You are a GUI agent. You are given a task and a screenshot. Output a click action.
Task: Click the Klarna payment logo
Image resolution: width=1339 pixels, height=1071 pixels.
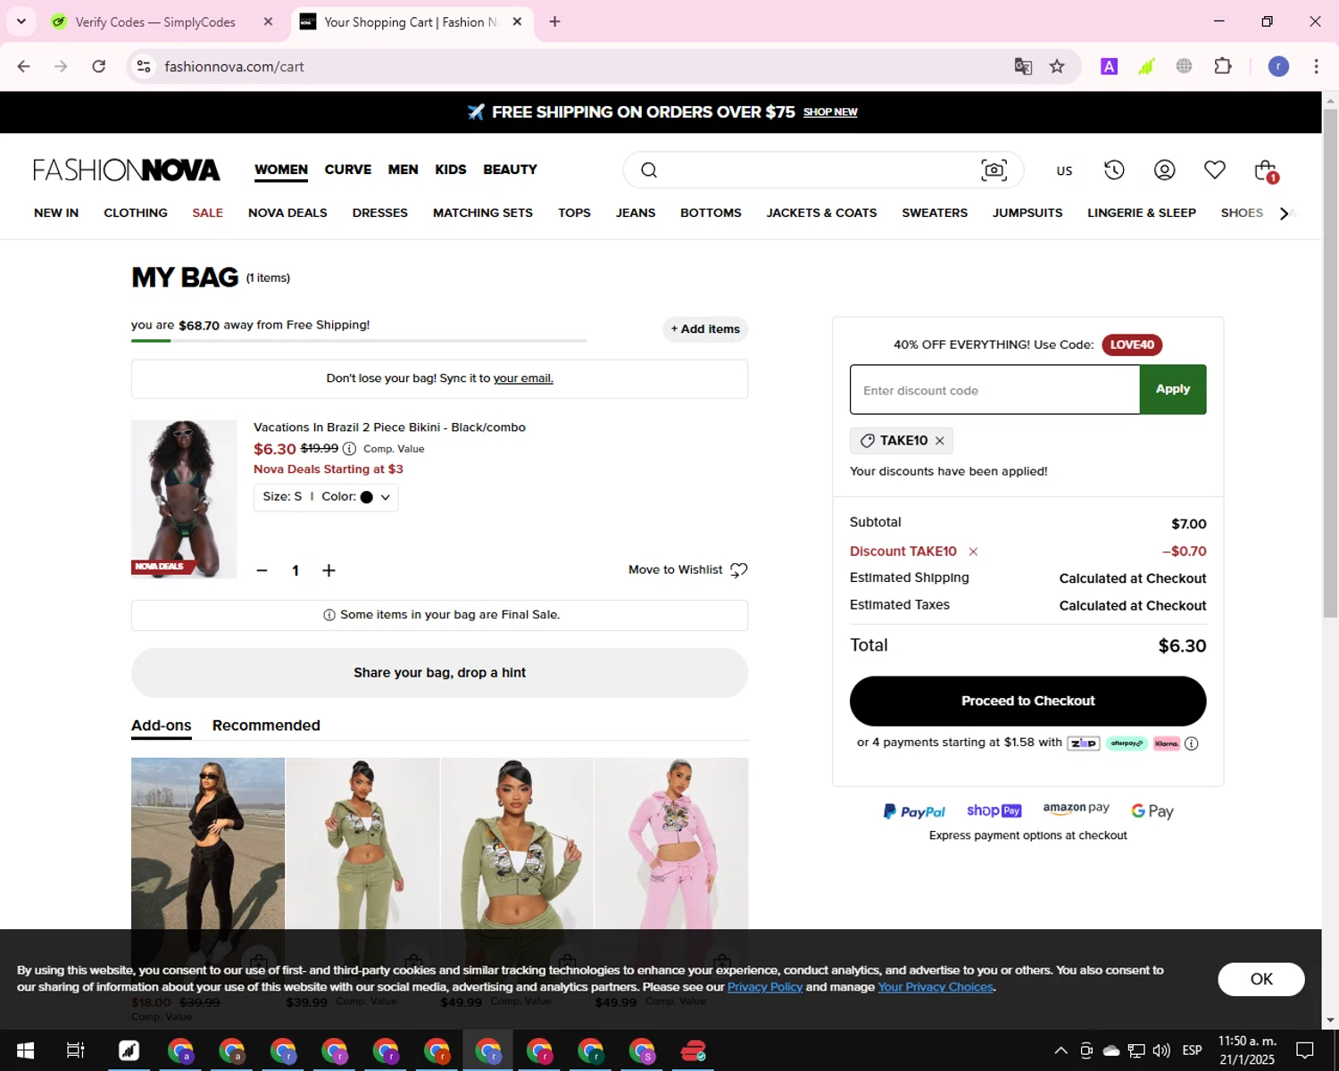pyautogui.click(x=1167, y=743)
